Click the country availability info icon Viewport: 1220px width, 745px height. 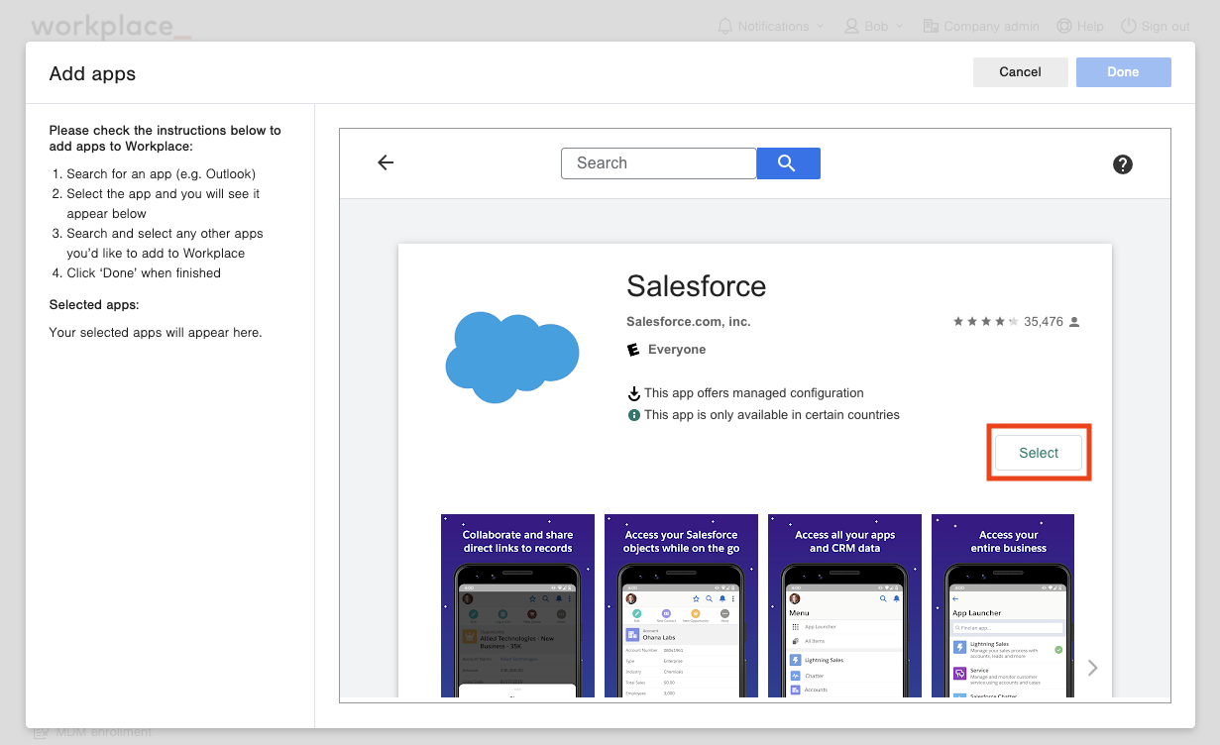tap(634, 415)
